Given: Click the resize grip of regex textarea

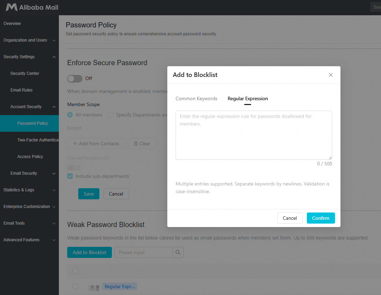Looking at the screenshot, I should [x=330, y=158].
